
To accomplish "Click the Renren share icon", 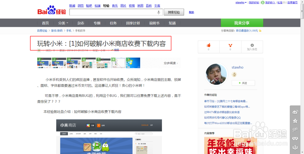I will 295,139.
